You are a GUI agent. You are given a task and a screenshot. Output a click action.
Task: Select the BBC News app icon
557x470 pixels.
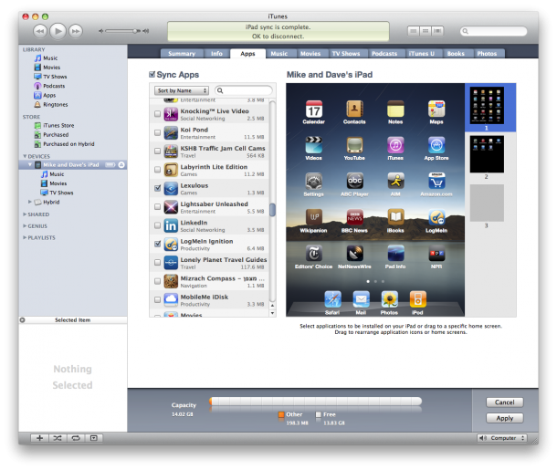354,217
